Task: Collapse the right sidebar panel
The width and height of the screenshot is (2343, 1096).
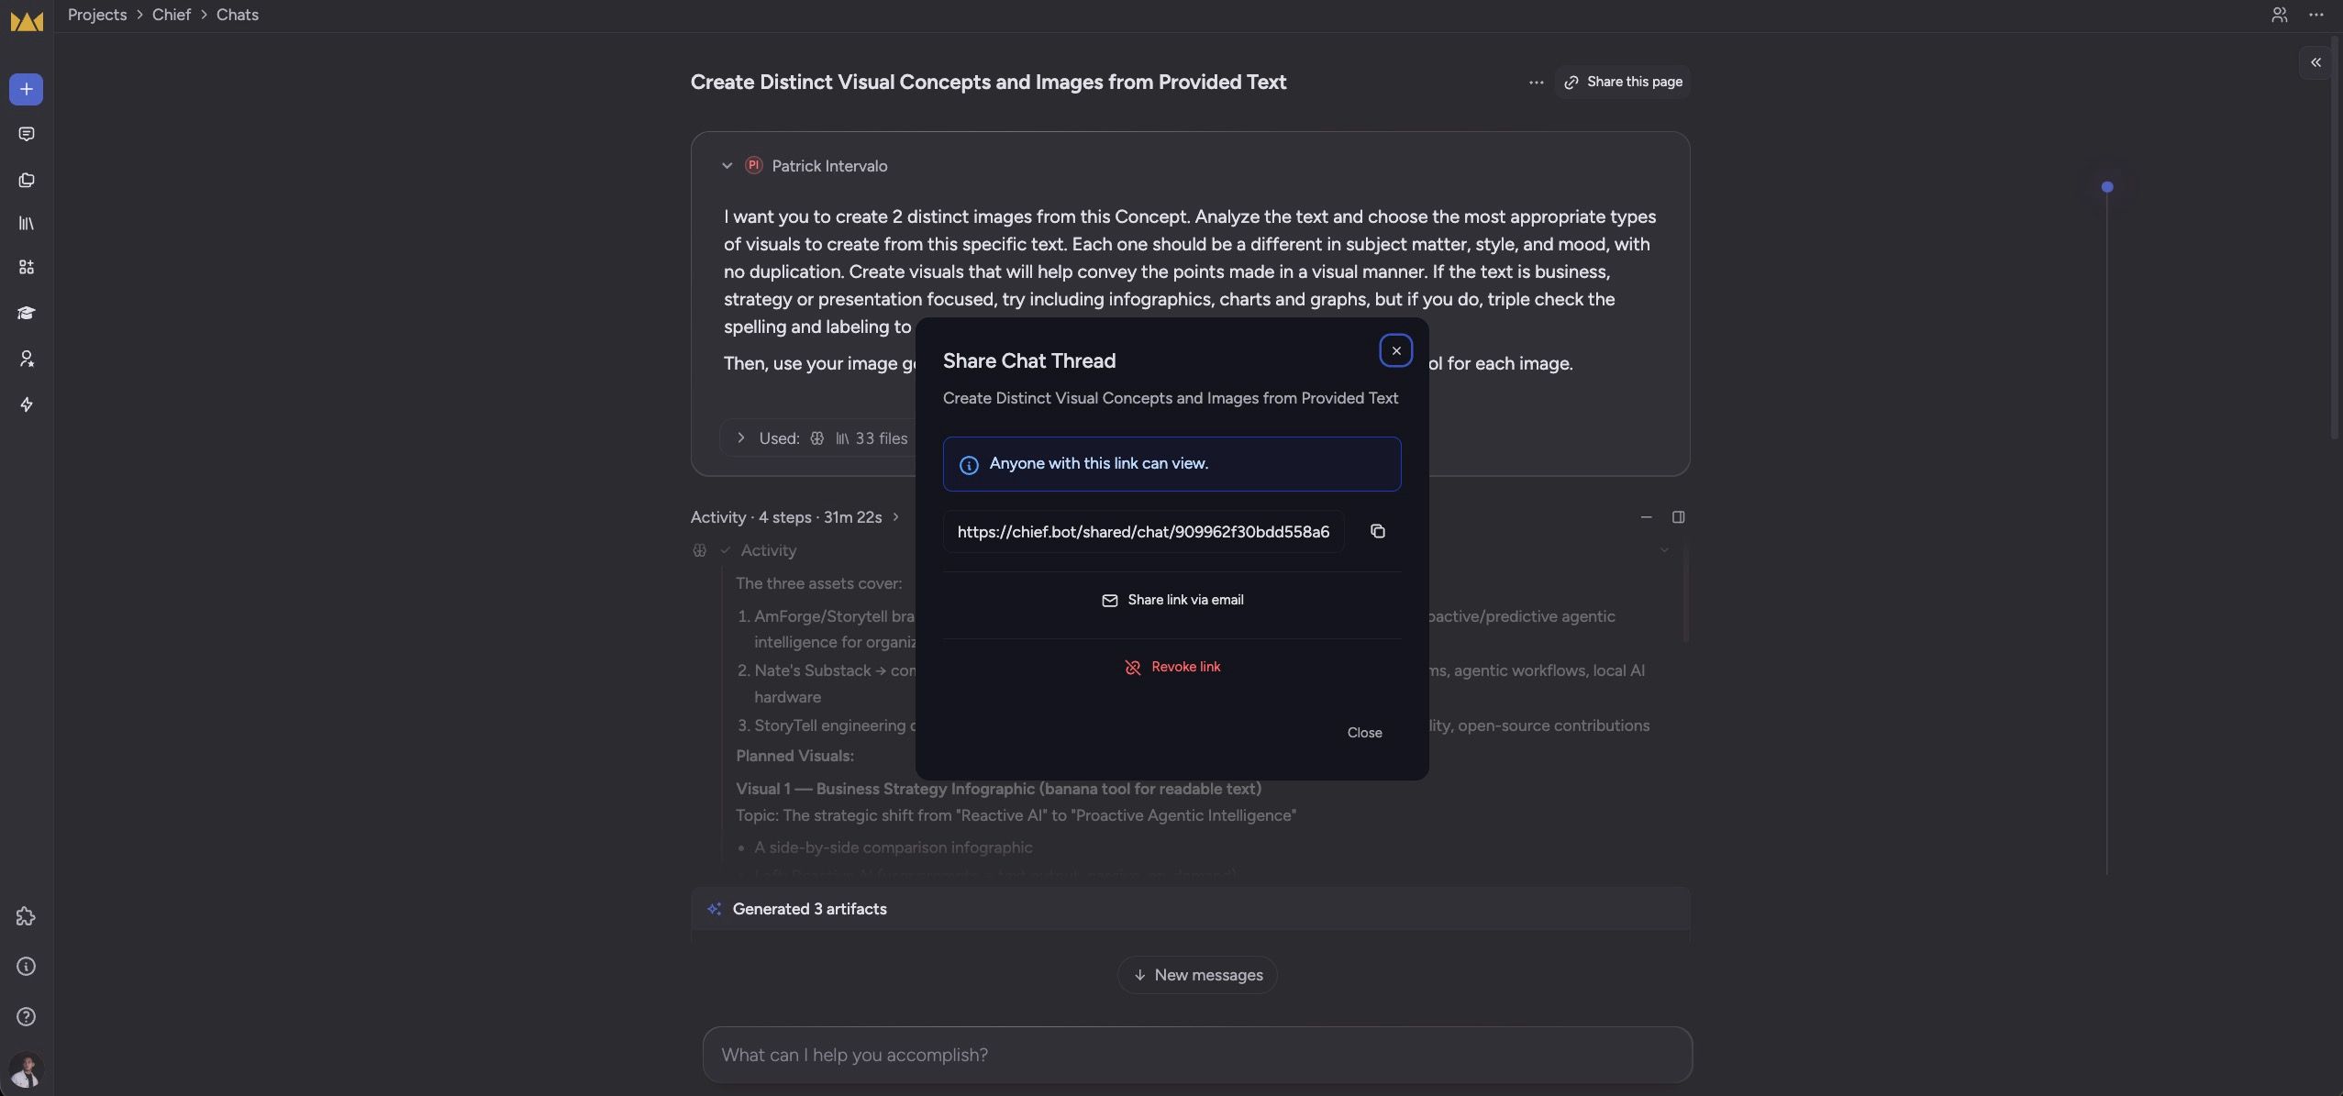Action: 2315,62
